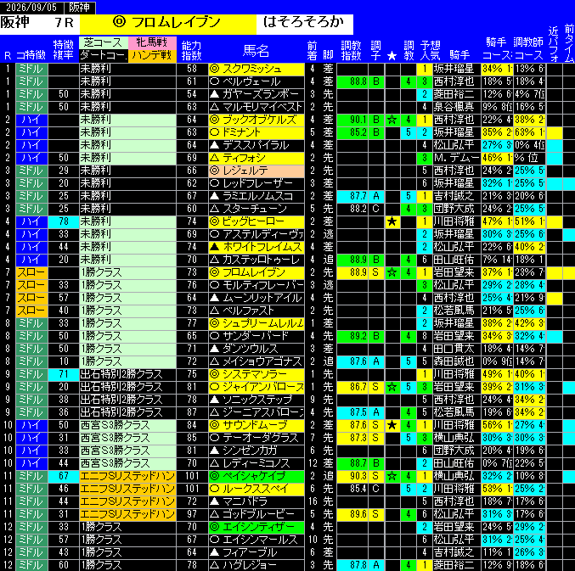Click trainer course 63% in ドミナント row
The image size is (575, 571).
coord(529,132)
